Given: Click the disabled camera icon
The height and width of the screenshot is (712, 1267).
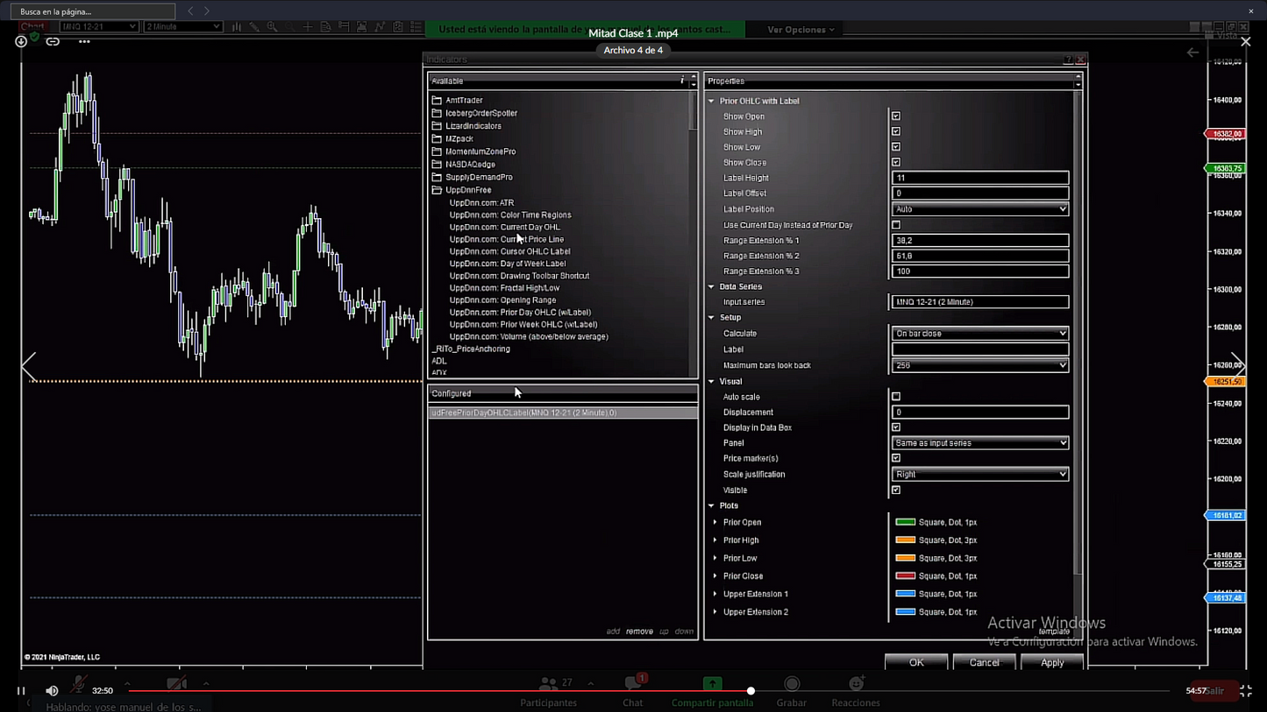Looking at the screenshot, I should click(x=176, y=683).
